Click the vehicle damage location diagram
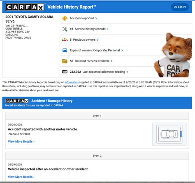The height and width of the screenshot is (183, 195). point(169,134)
